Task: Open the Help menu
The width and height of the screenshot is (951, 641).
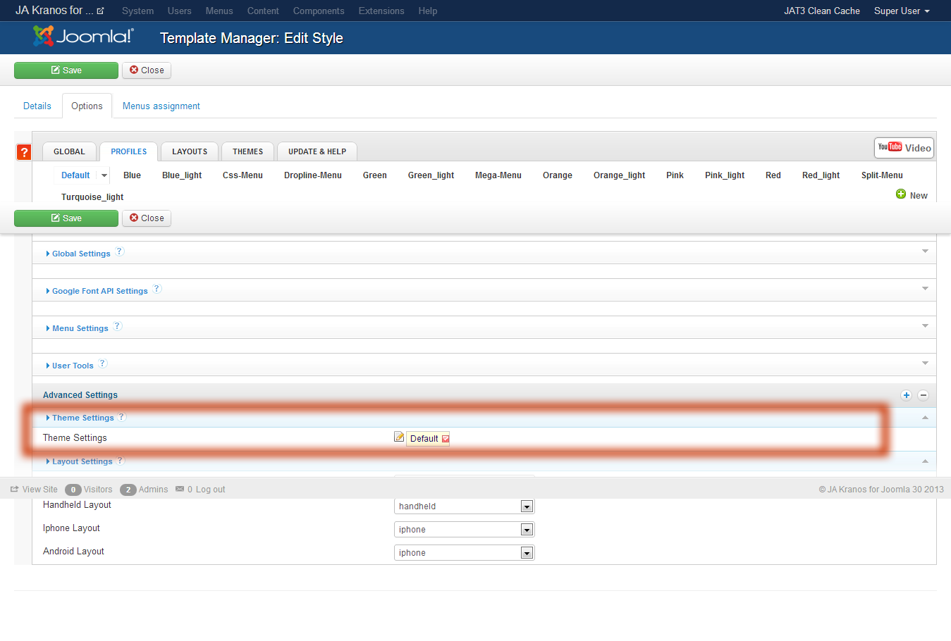Action: [427, 11]
